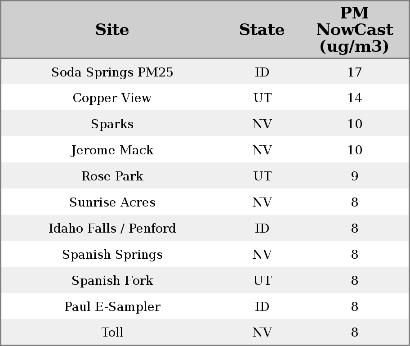
Task: Click the PM NowCast value 14
Action: 354,98
